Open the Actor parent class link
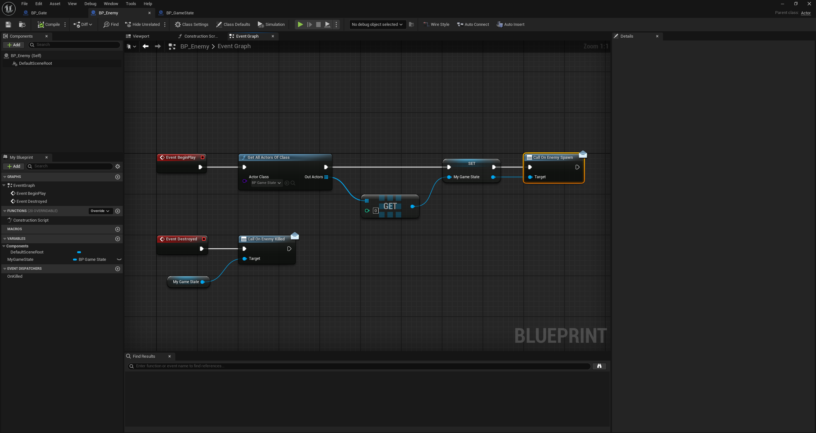 pos(805,13)
